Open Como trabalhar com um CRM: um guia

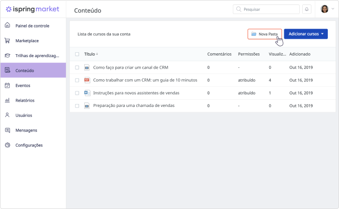145,80
